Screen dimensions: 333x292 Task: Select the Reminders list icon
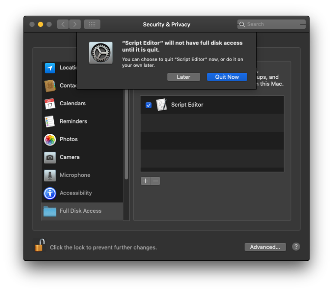tap(50, 122)
